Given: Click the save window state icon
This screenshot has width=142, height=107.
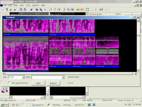Looking at the screenshot, I should pos(25,10).
